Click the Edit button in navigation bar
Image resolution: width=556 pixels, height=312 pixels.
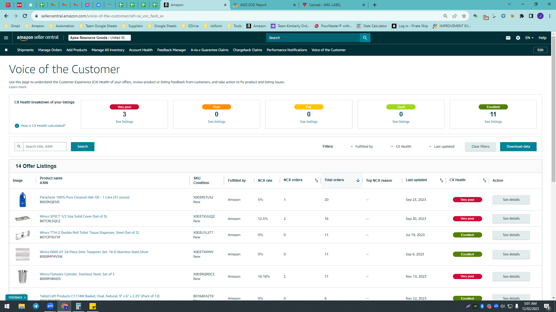(x=540, y=50)
